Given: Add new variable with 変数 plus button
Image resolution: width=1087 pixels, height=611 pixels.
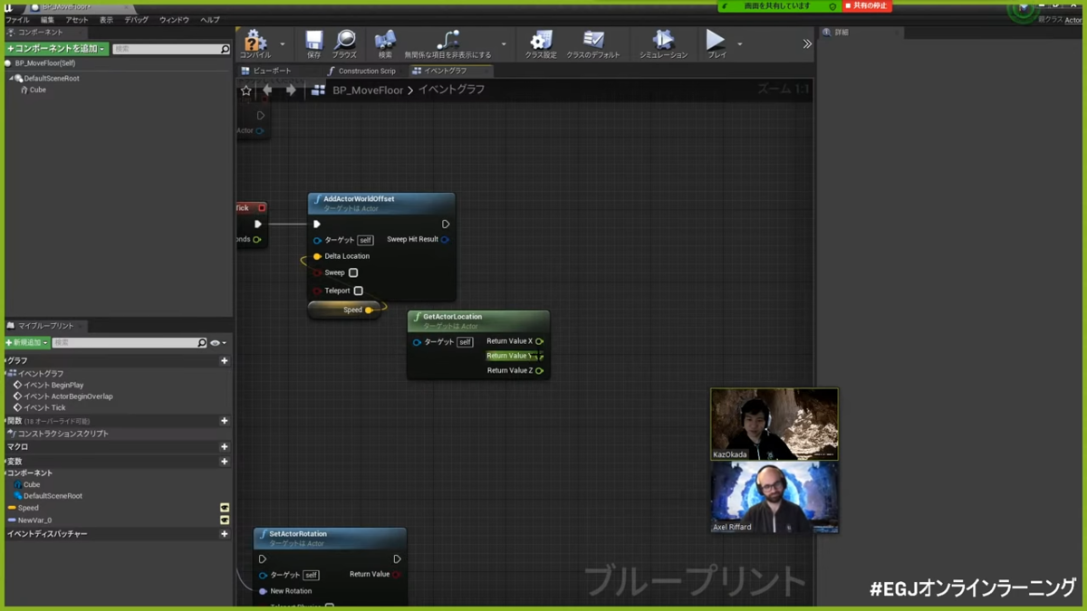Looking at the screenshot, I should click(225, 462).
